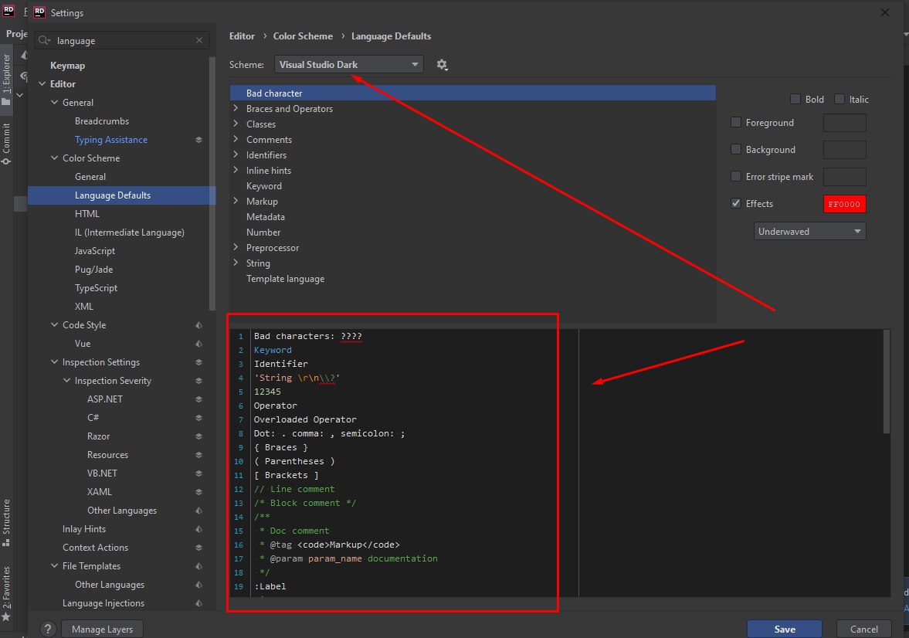The width and height of the screenshot is (909, 638).
Task: Click the Background color swatch
Action: pos(844,150)
